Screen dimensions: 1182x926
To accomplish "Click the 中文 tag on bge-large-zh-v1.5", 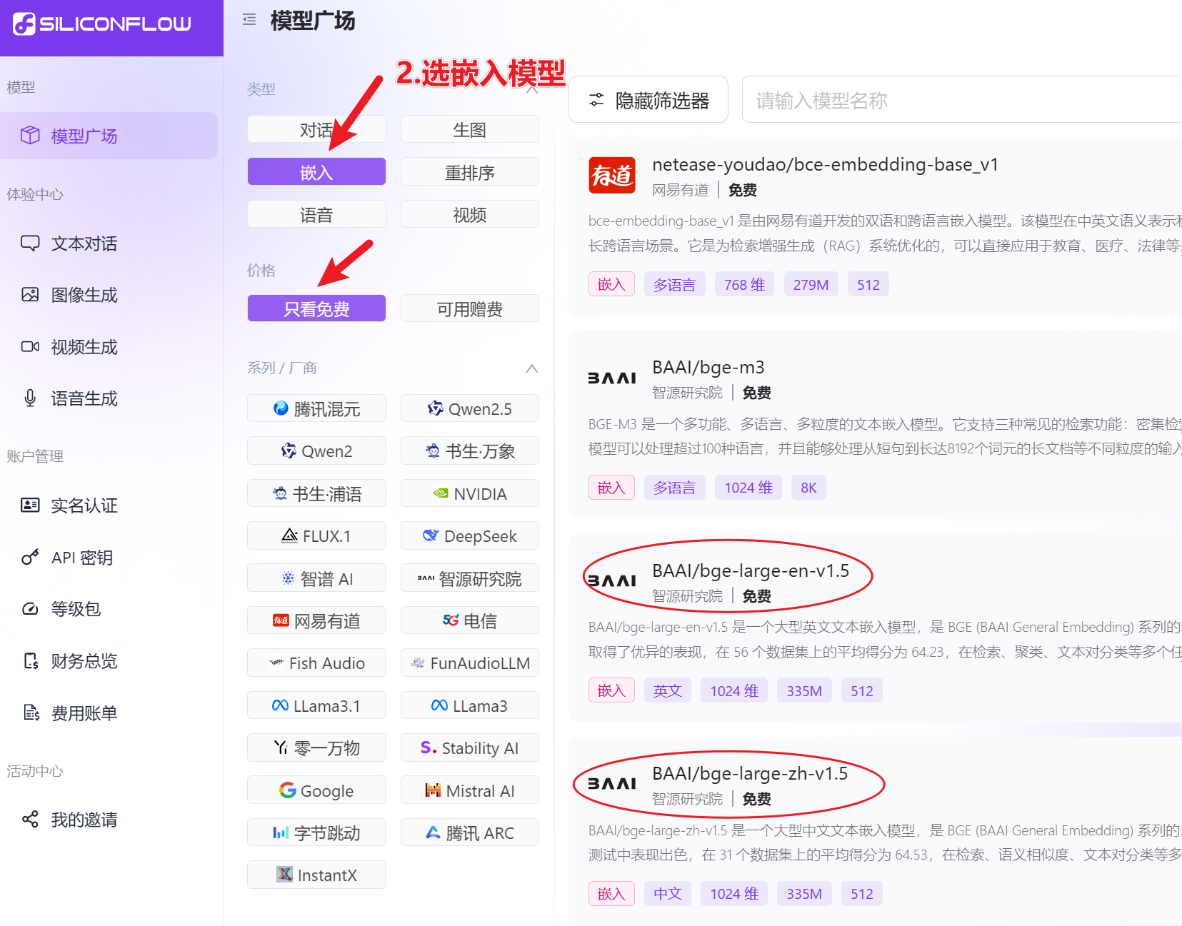I will pos(668,894).
